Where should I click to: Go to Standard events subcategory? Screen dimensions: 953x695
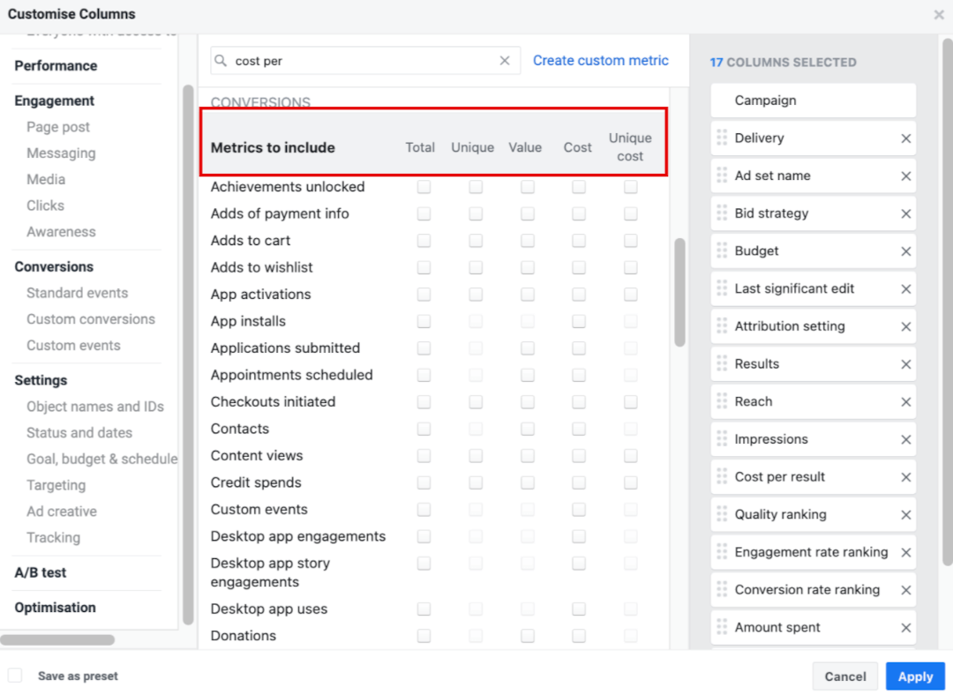tap(77, 293)
